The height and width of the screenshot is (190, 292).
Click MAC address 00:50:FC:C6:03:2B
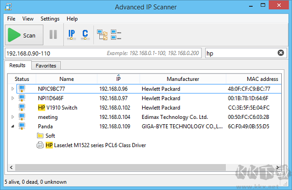248,117
